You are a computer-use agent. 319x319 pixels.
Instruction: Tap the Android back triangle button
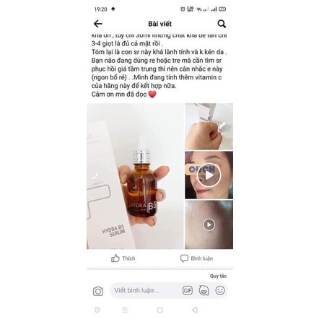coord(195,310)
